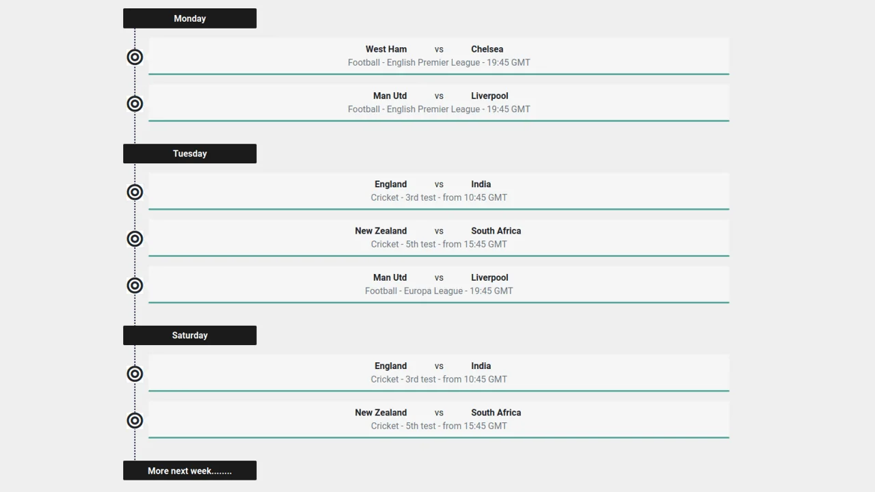The width and height of the screenshot is (875, 492).
Task: Select the bullet icon next to Man Utd vs Liverpool football match
Action: (135, 103)
